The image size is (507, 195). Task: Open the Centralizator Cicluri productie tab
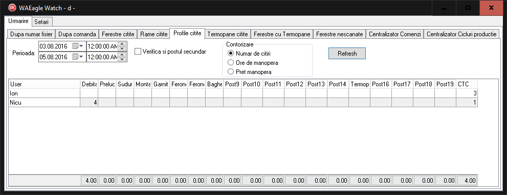click(x=462, y=34)
